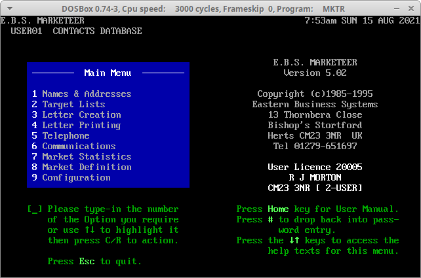Click the "Bishop's Stortford" address line

pos(315,126)
